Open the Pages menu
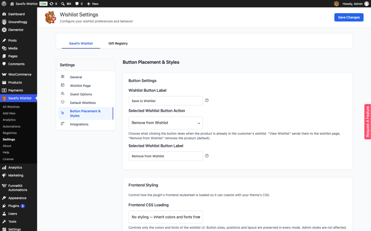Screen dimensions: 371x231 point(18,56)
